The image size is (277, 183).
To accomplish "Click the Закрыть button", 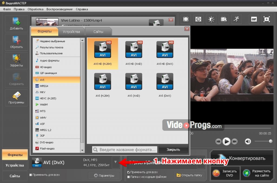I will (x=173, y=150).
